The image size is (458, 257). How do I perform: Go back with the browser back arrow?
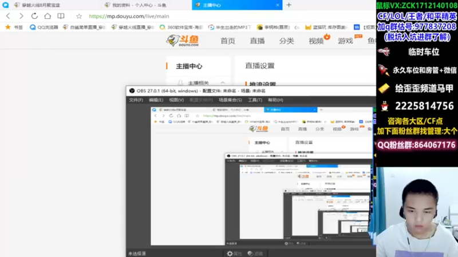pos(8,16)
